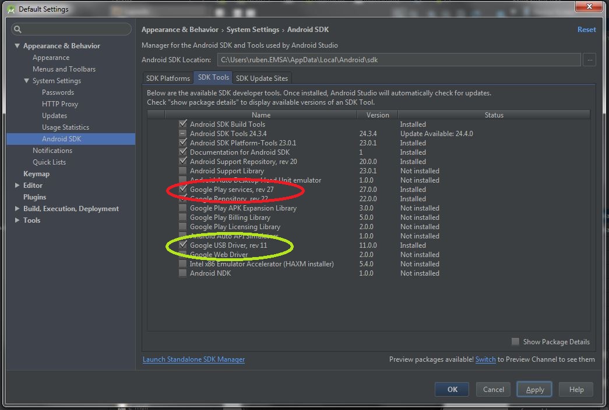Click the "Switch" link to Preview Channel
Screen dimensions: 609x410
pyautogui.click(x=485, y=359)
